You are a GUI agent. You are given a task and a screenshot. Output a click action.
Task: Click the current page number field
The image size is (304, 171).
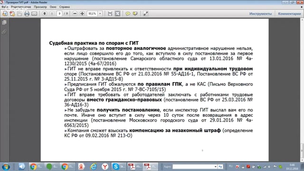pyautogui.click(x=59, y=13)
